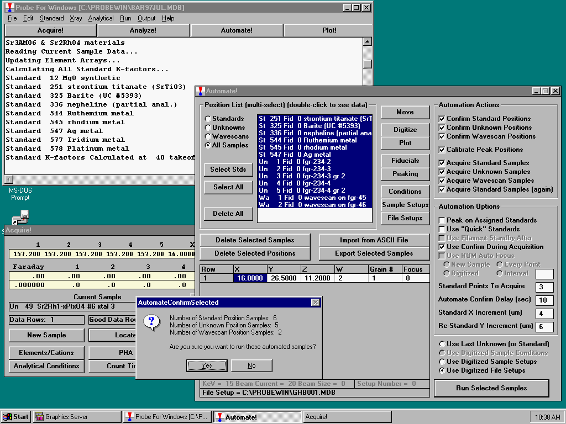Screen dimensions: 566x424
Task: Select Ruthenium metal in position list
Action: (315, 140)
